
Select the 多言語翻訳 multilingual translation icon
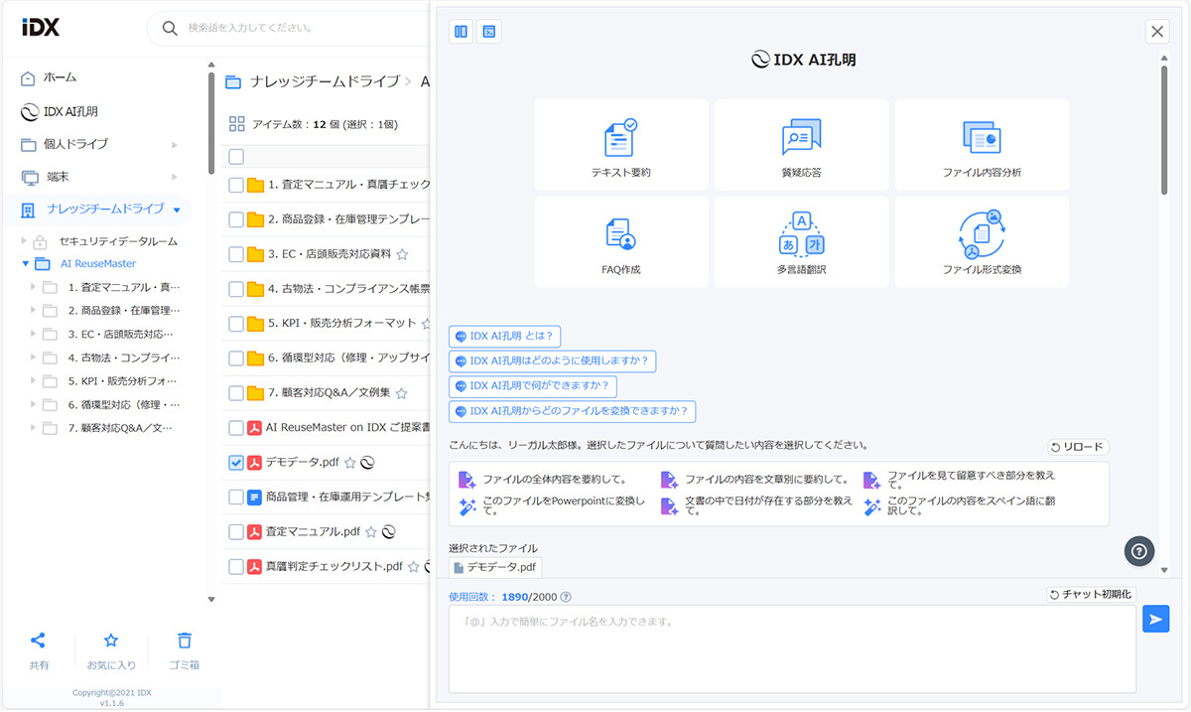click(x=801, y=241)
